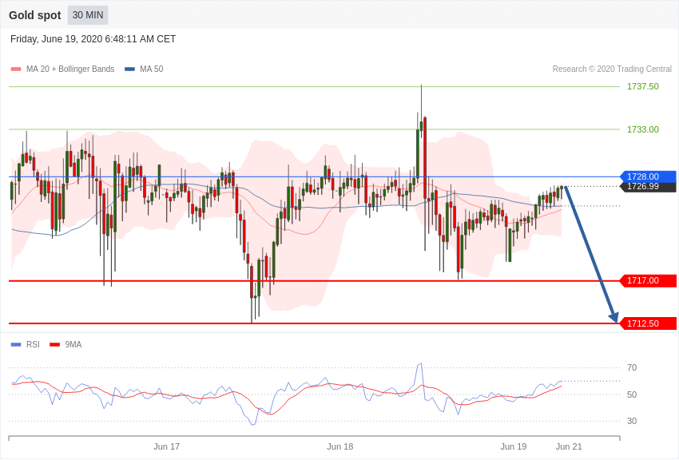This screenshot has width=679, height=460.
Task: Click the MA 50 legend label
Action: 152,69
